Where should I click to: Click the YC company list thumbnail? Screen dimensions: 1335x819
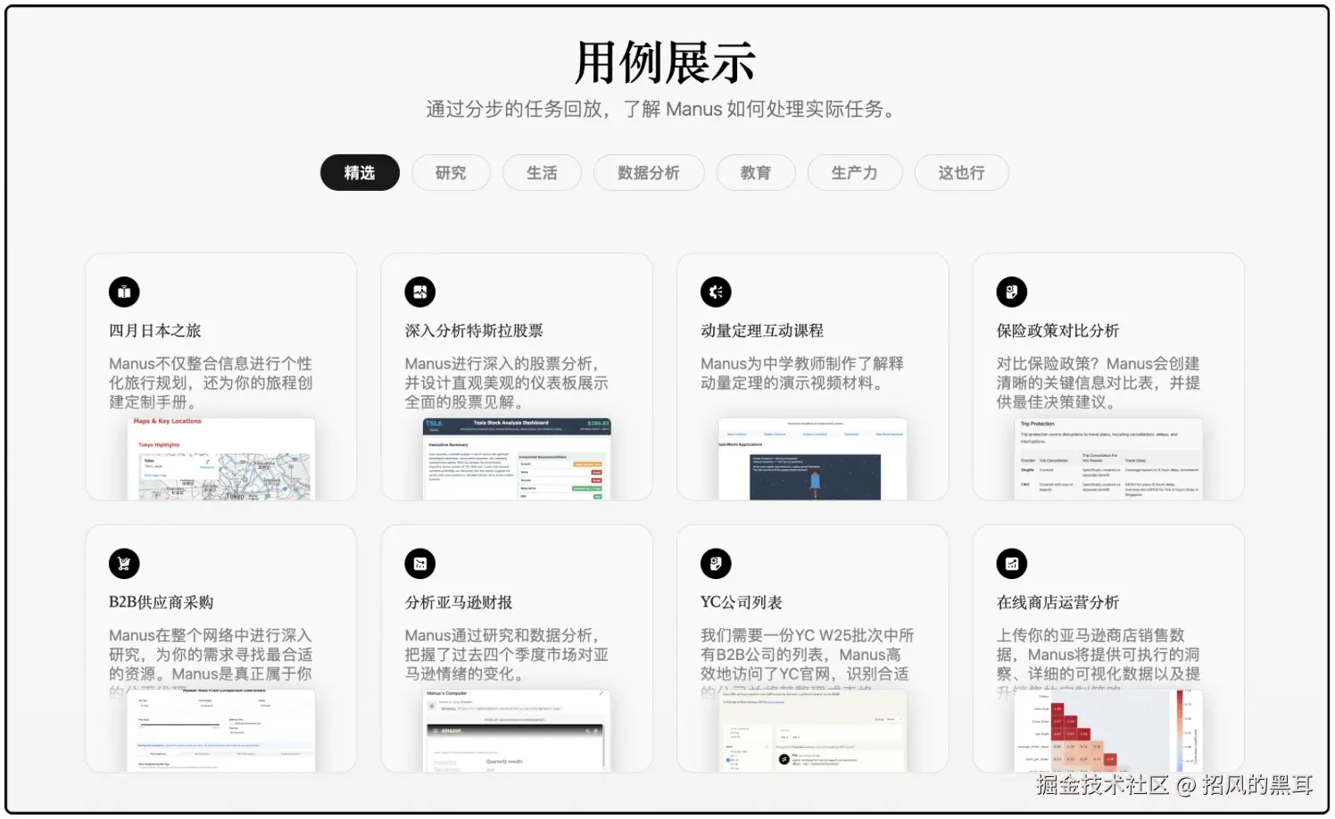(x=813, y=731)
